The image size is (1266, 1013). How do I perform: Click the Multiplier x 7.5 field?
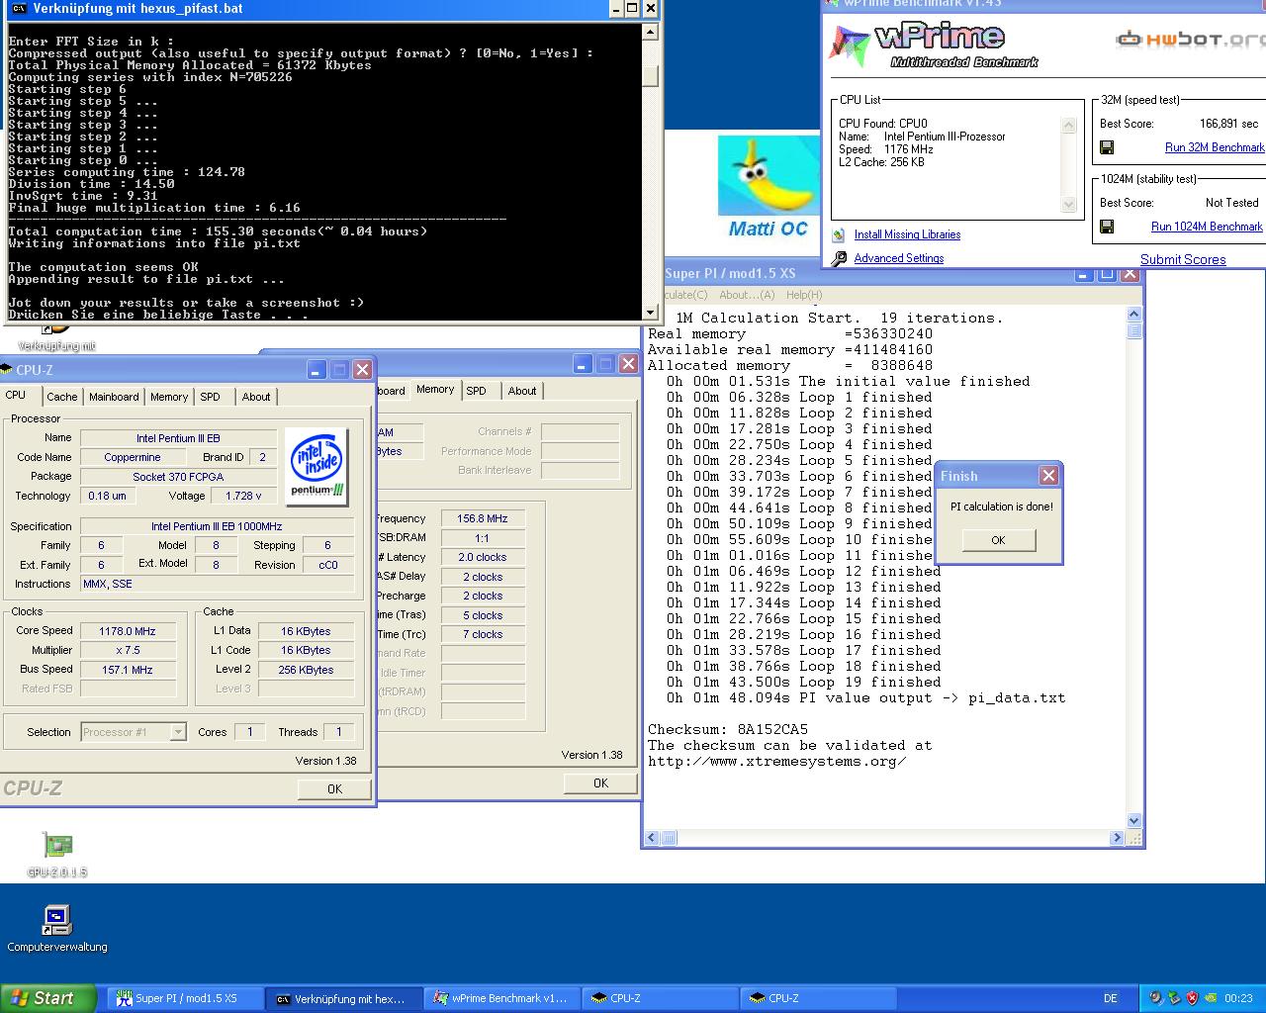pos(128,650)
